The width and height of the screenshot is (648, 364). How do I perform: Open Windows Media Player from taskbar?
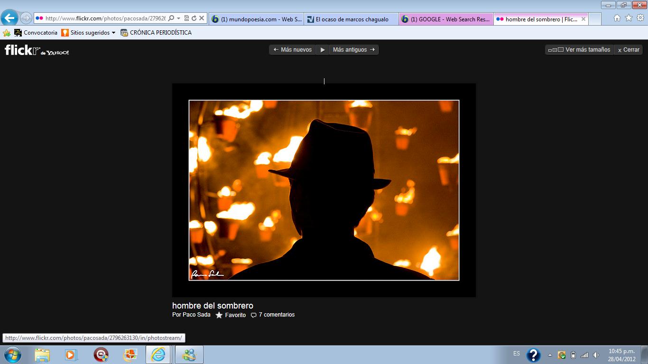point(71,355)
